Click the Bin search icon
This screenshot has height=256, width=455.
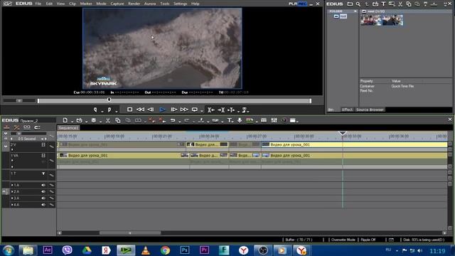click(358, 4)
